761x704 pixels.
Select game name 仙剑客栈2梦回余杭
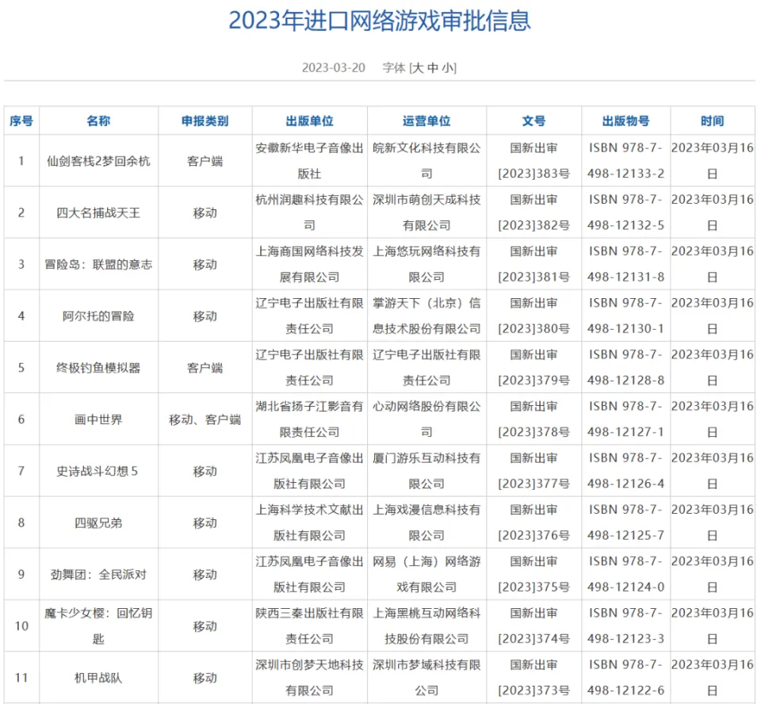point(98,161)
